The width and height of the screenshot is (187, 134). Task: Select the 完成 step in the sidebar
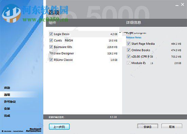(7, 116)
